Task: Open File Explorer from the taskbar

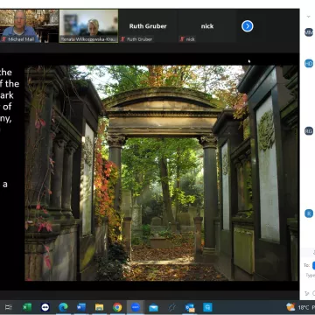Action: [99, 307]
